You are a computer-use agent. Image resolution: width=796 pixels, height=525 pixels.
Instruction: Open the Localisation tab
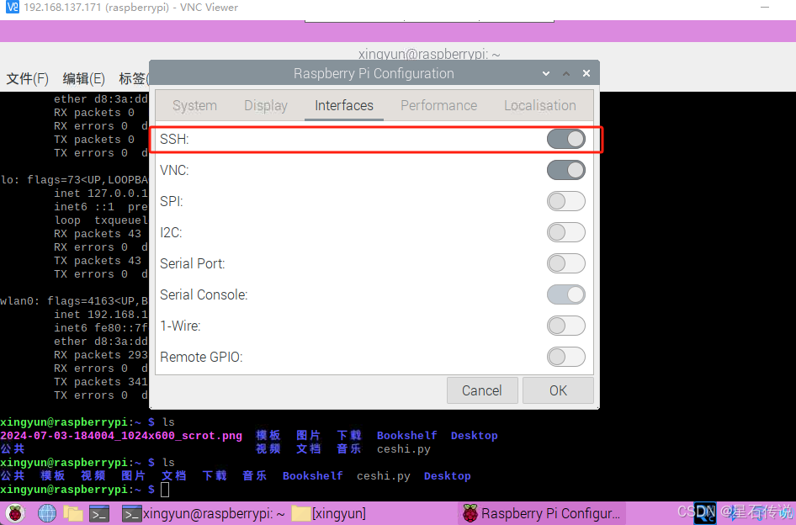pos(539,106)
